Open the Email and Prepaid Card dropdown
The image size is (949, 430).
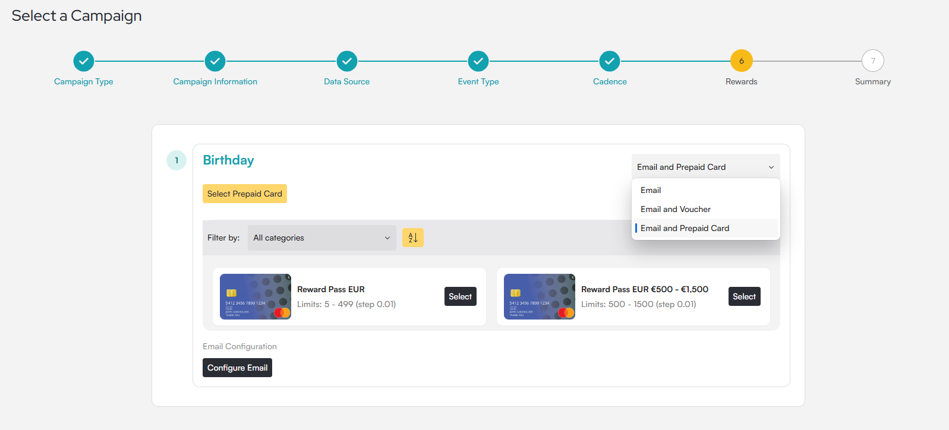tap(705, 167)
